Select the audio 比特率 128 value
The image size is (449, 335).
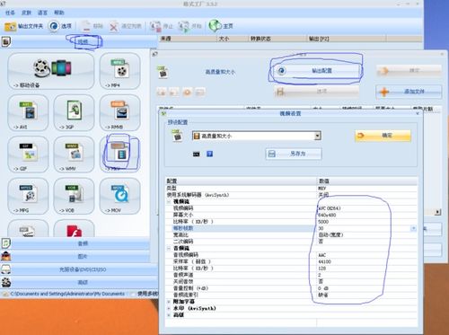tap(366, 269)
